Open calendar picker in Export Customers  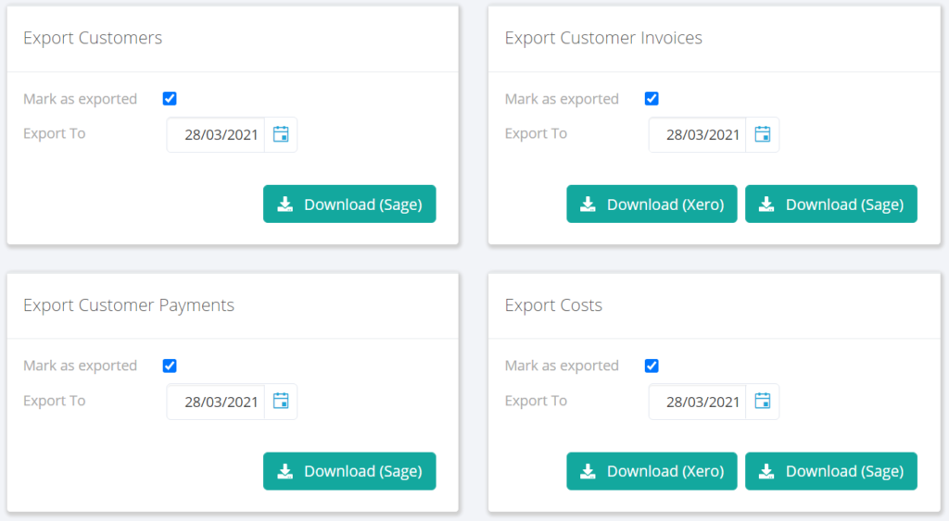coord(281,134)
